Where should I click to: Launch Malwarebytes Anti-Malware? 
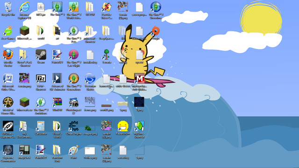(139, 79)
